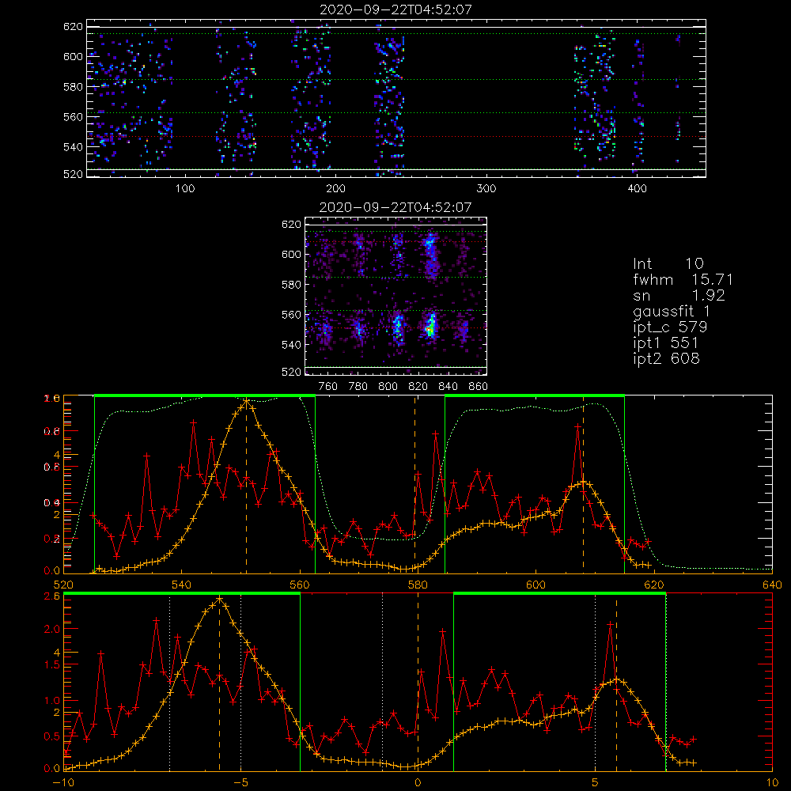Click x-axis label 800 on middle image panel
791x791 pixels.
click(x=388, y=387)
